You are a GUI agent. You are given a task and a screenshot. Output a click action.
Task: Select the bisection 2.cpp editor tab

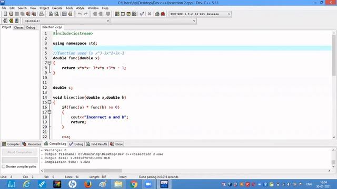(x=52, y=27)
